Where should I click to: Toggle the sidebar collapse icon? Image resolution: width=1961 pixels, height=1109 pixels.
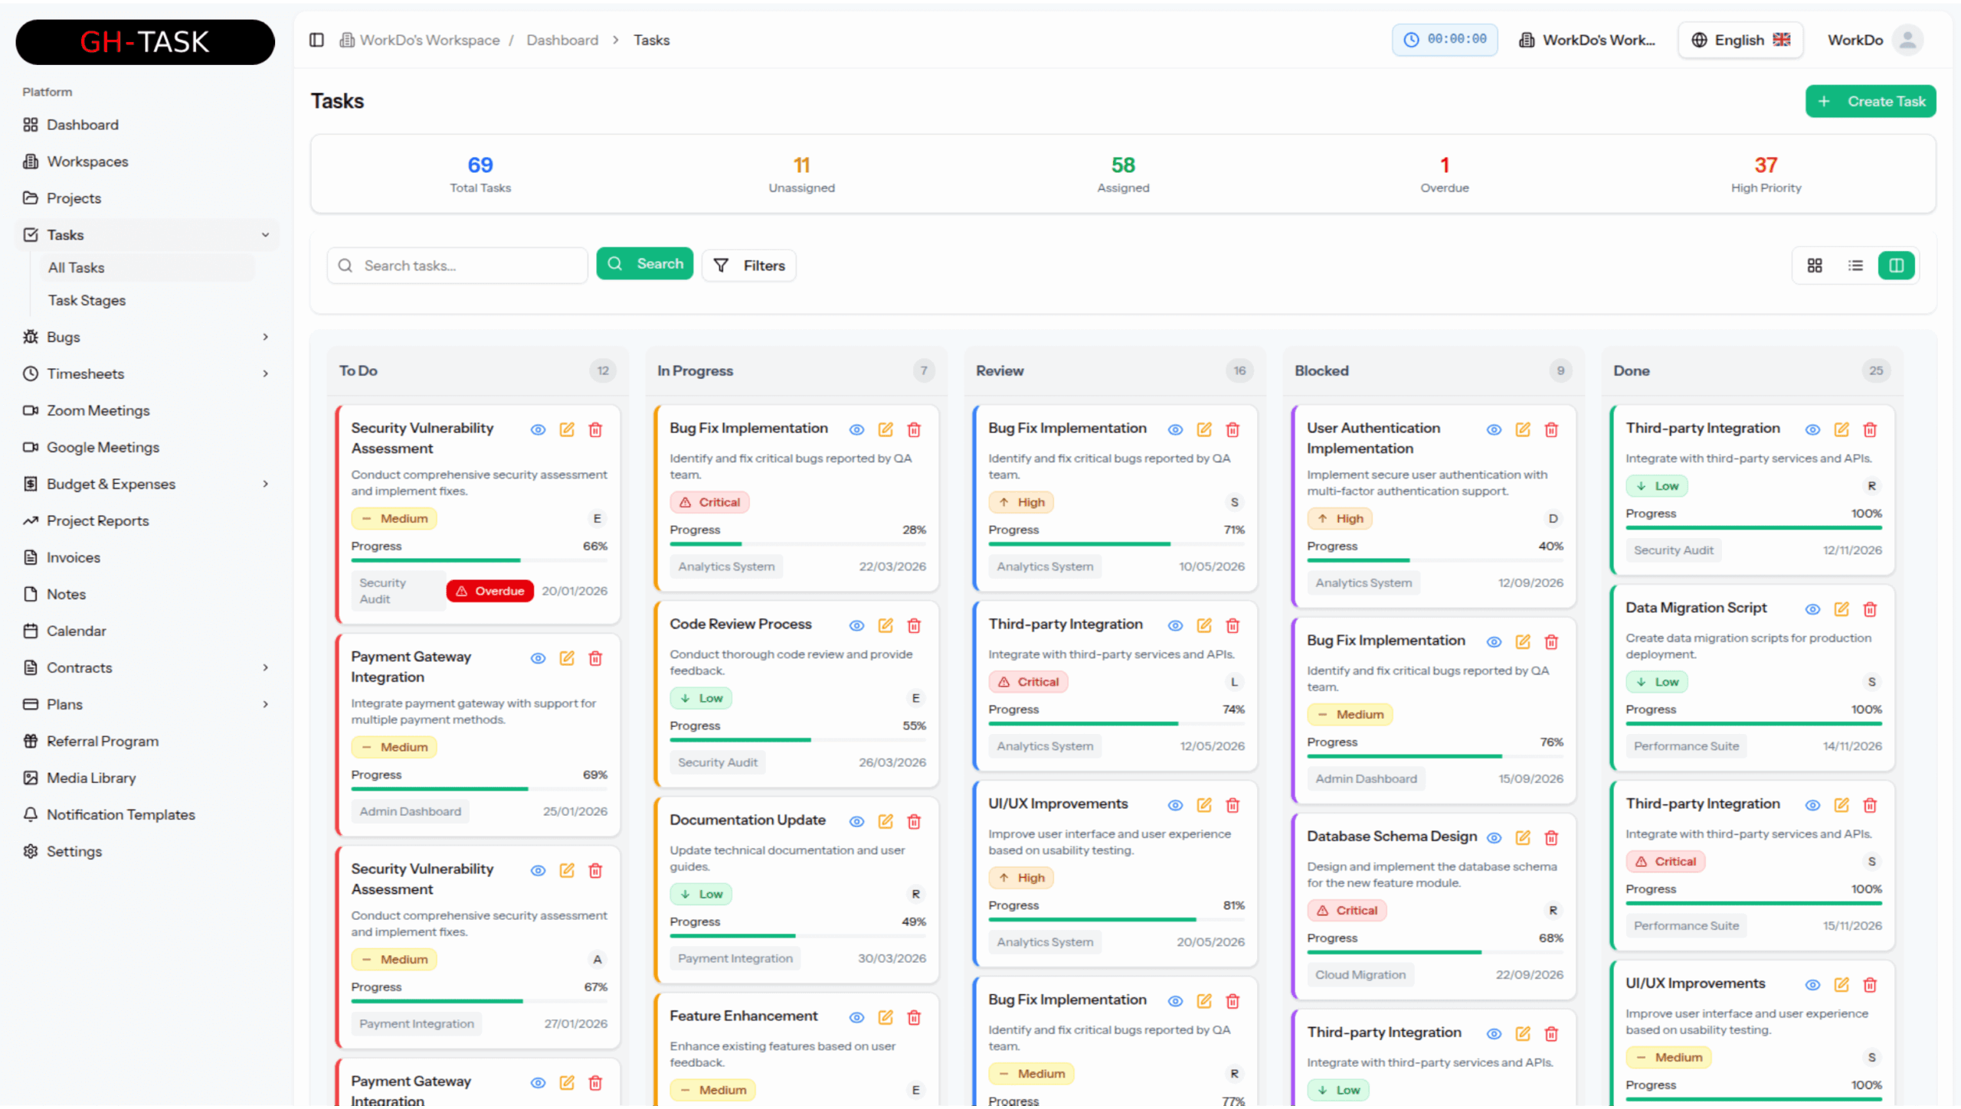(316, 40)
